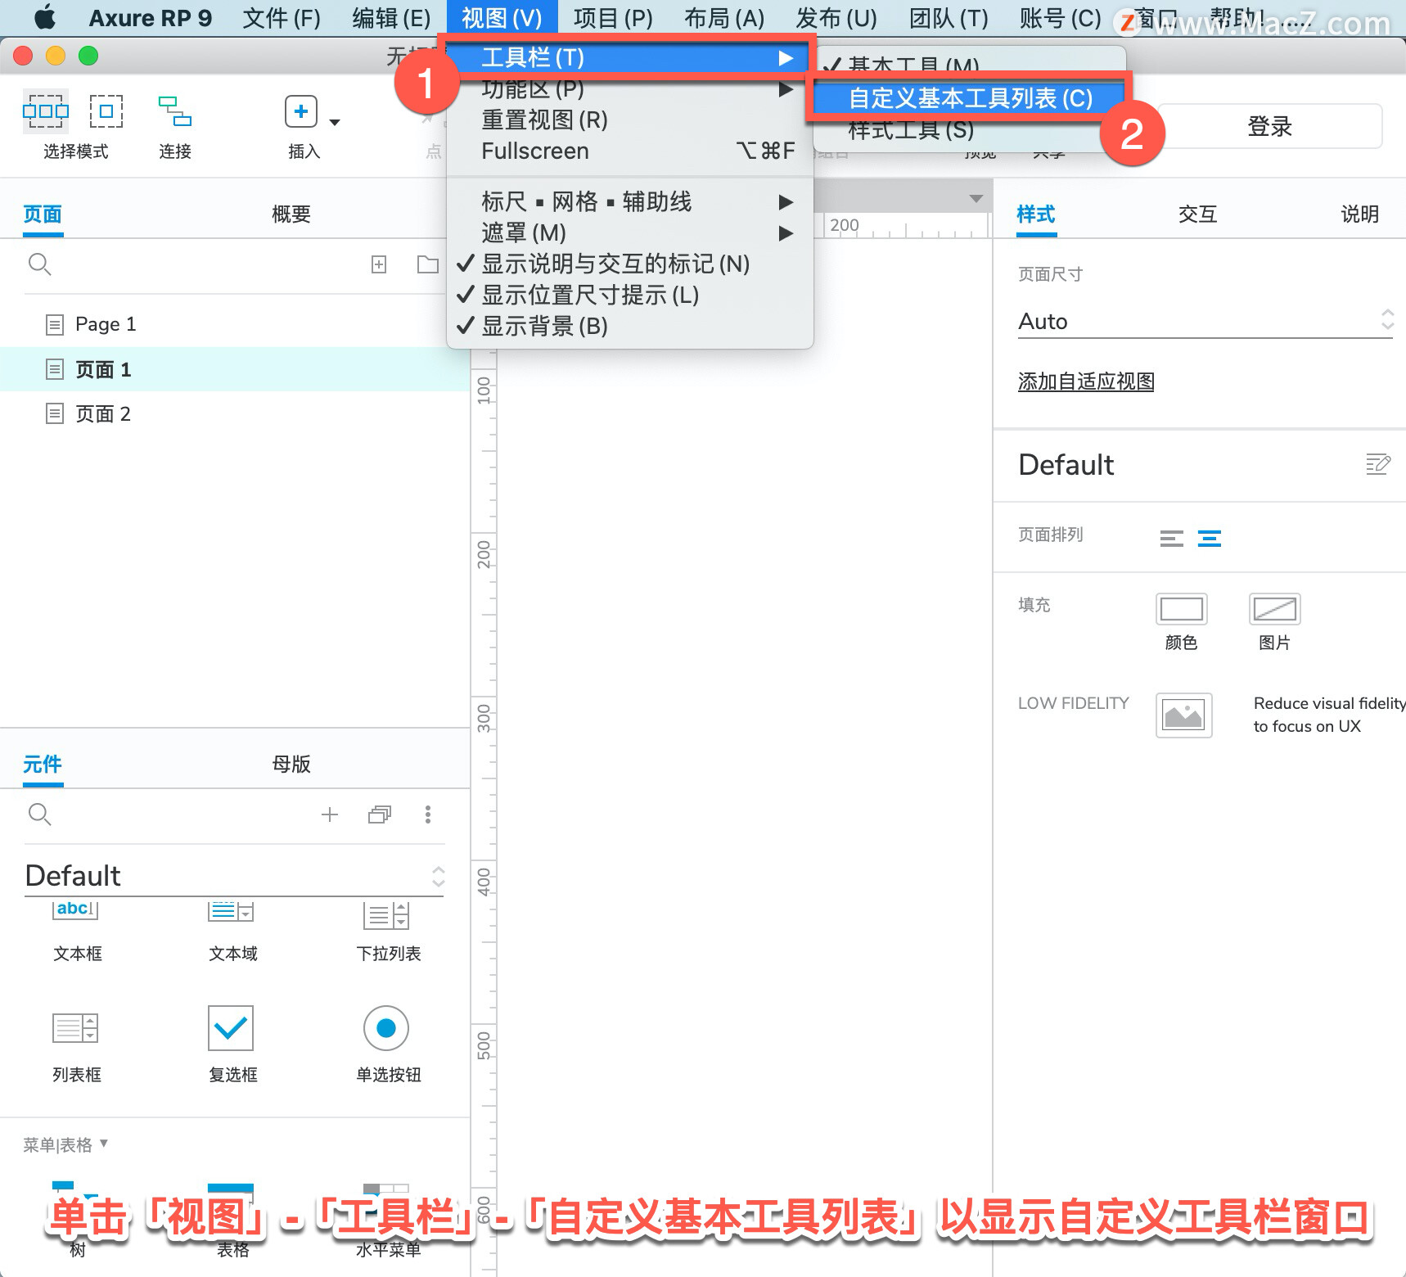
Task: Pick the 水平菜单 horizontal menu widget
Action: point(388,1220)
